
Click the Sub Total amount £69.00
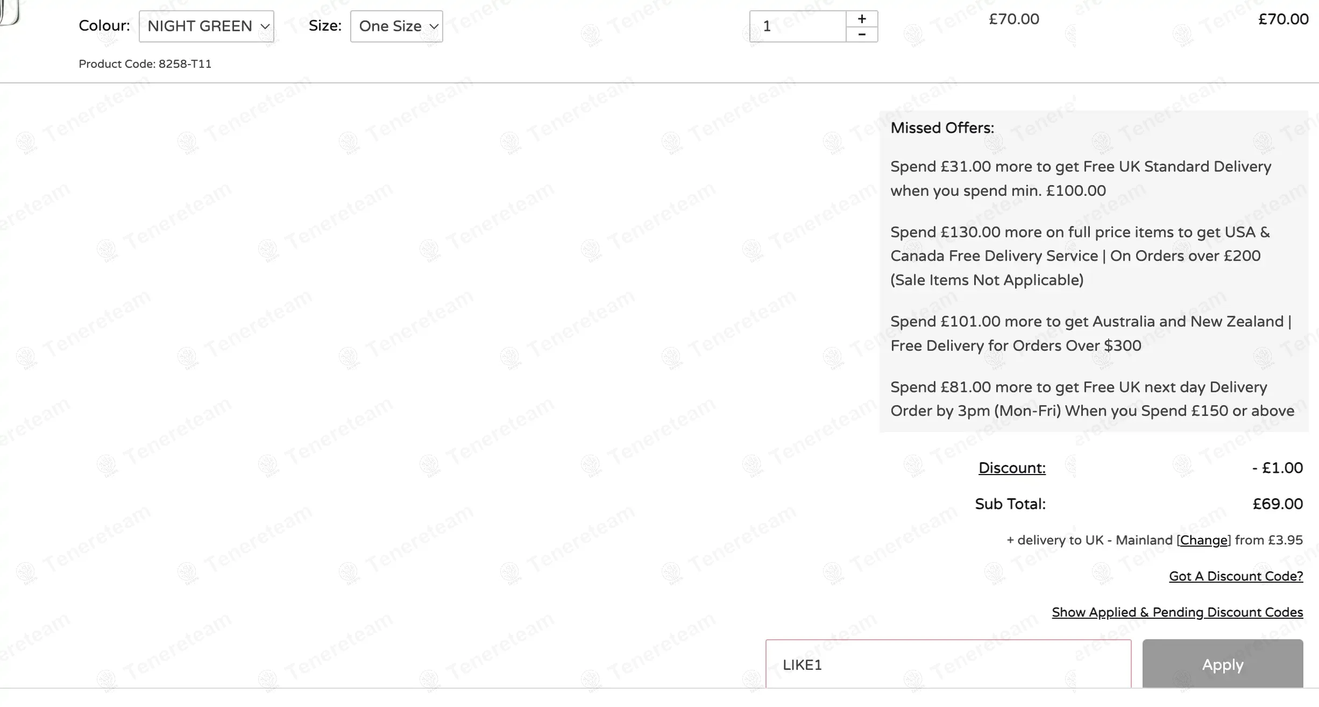coord(1277,504)
